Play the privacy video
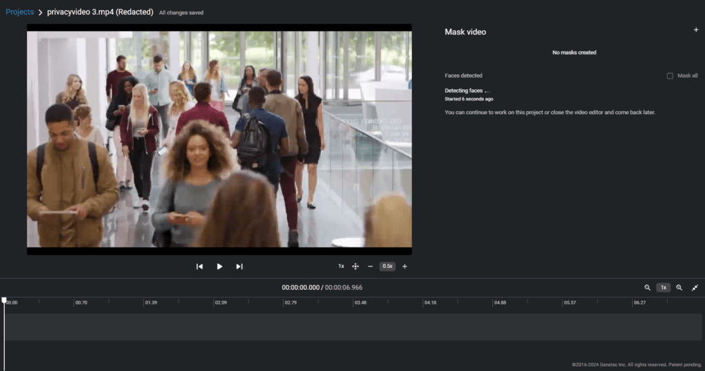Screen dimensions: 705x371 (220, 267)
